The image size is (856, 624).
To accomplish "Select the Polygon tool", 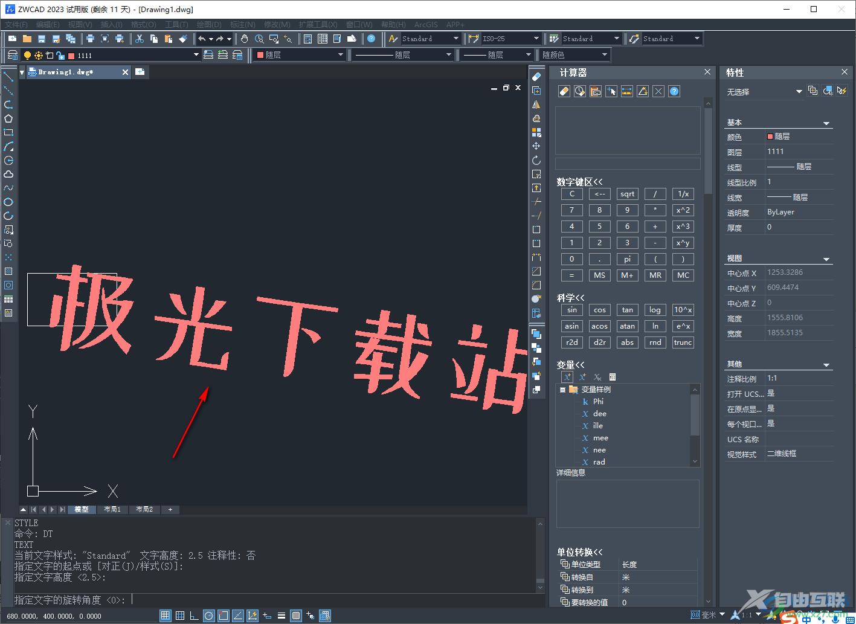I will [8, 118].
